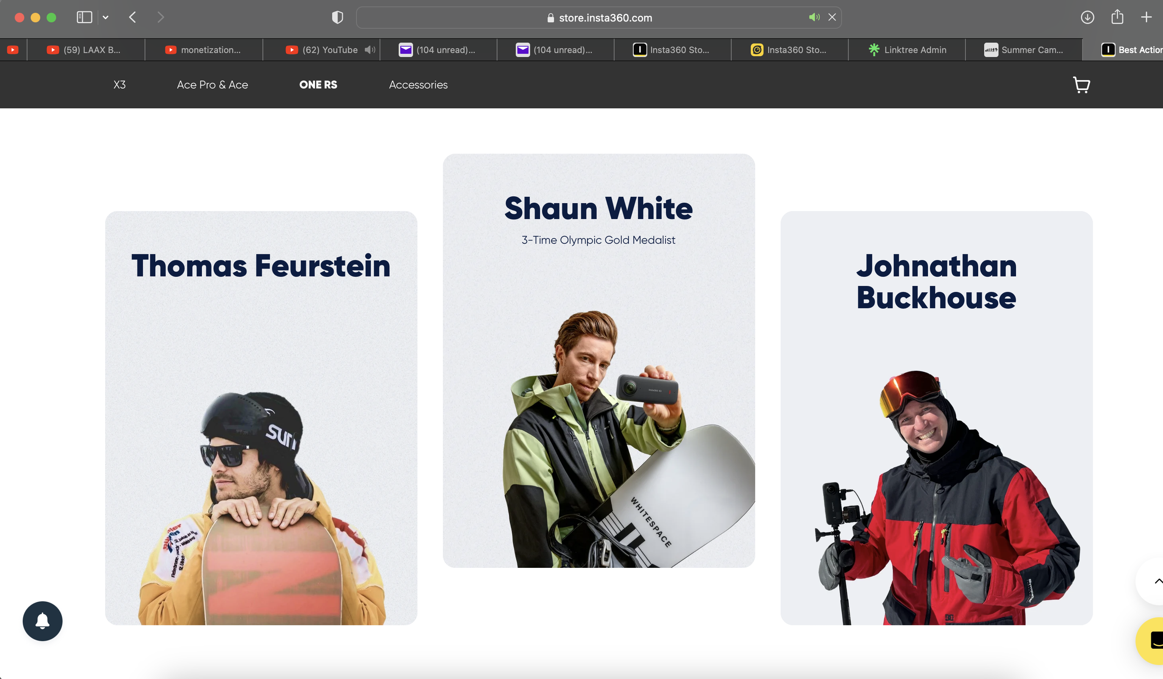Mute the (62) YouTube tab speaker
The width and height of the screenshot is (1163, 679).
coord(370,50)
